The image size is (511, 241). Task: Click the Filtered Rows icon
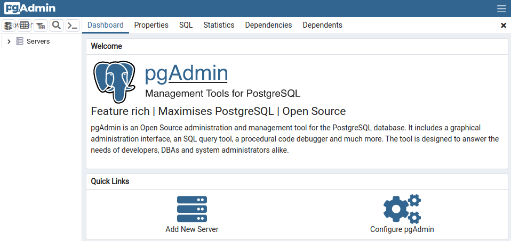click(41, 26)
